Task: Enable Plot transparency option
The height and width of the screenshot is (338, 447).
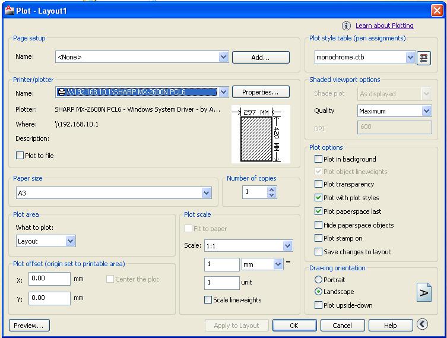Action: point(318,184)
